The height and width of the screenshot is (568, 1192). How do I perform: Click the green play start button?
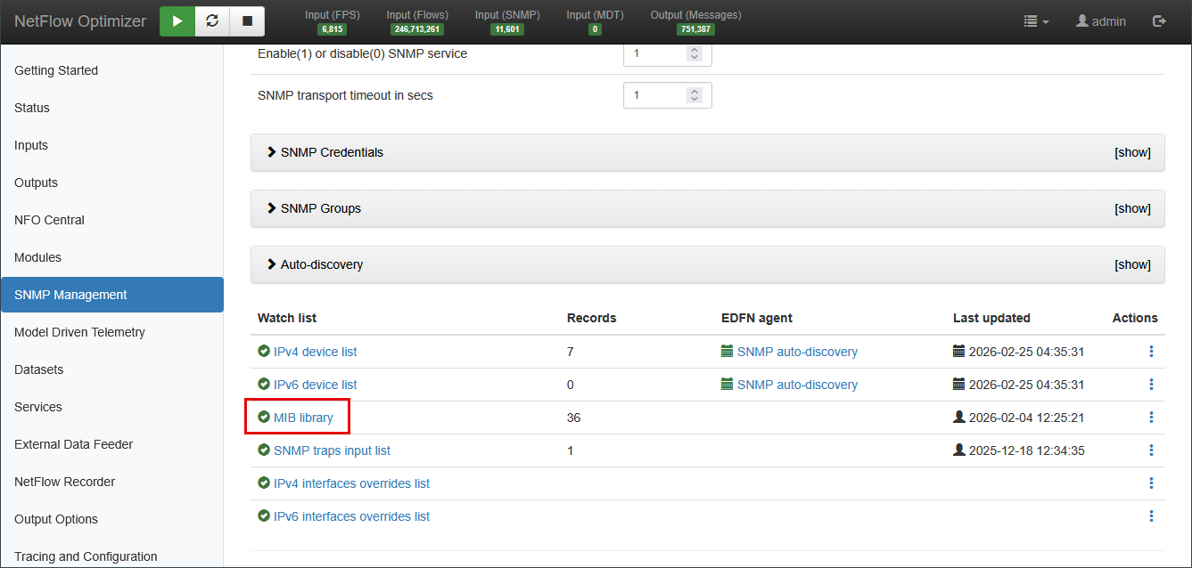177,21
